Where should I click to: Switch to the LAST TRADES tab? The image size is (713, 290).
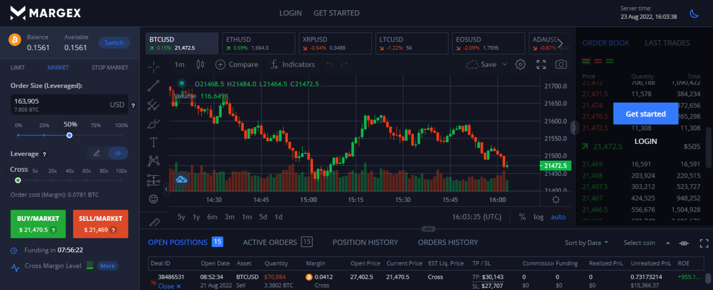click(667, 43)
